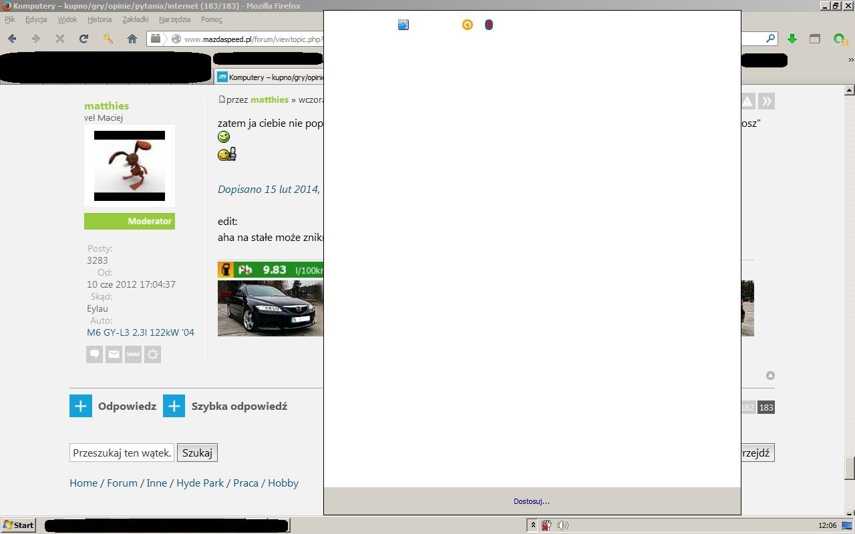Open the Zakładki menu
The height and width of the screenshot is (534, 855).
pos(136,19)
